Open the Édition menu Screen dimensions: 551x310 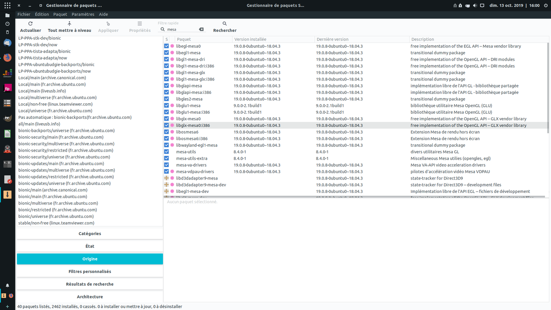[42, 14]
